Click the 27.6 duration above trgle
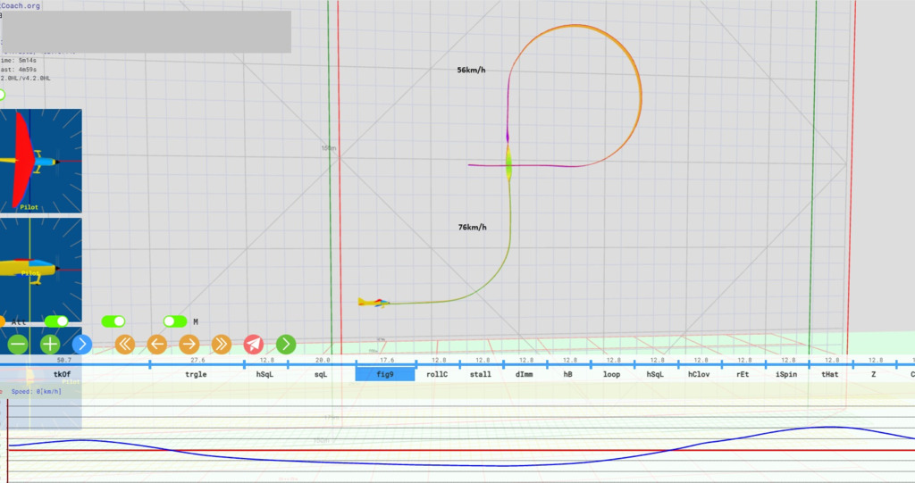Screen dimensions: 915x483 (197, 361)
